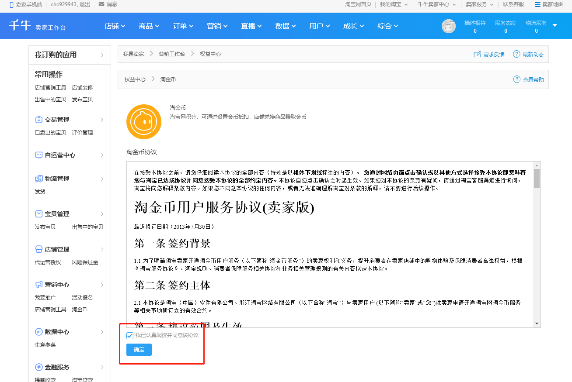Screen dimensions: 572x382
Task: Click the 营销中心 megaphone icon
Action: 38,285
